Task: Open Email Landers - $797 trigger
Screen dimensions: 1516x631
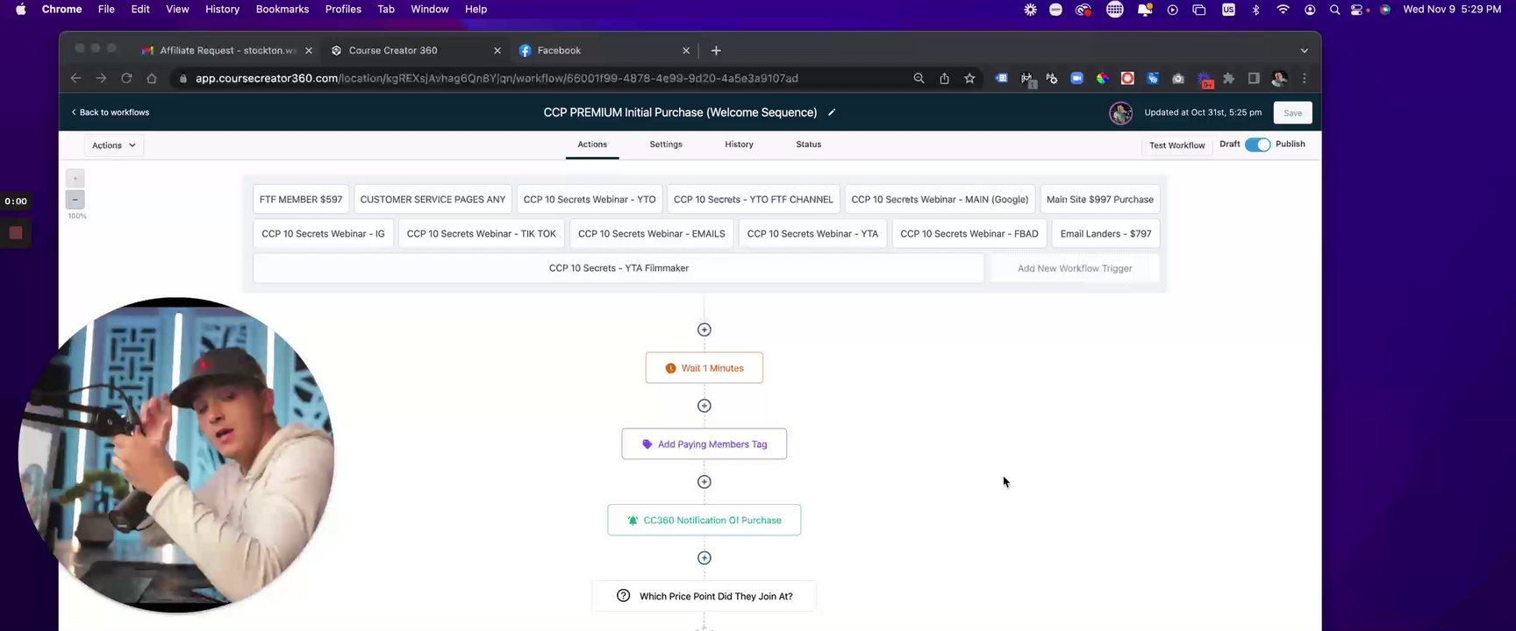Action: point(1105,234)
